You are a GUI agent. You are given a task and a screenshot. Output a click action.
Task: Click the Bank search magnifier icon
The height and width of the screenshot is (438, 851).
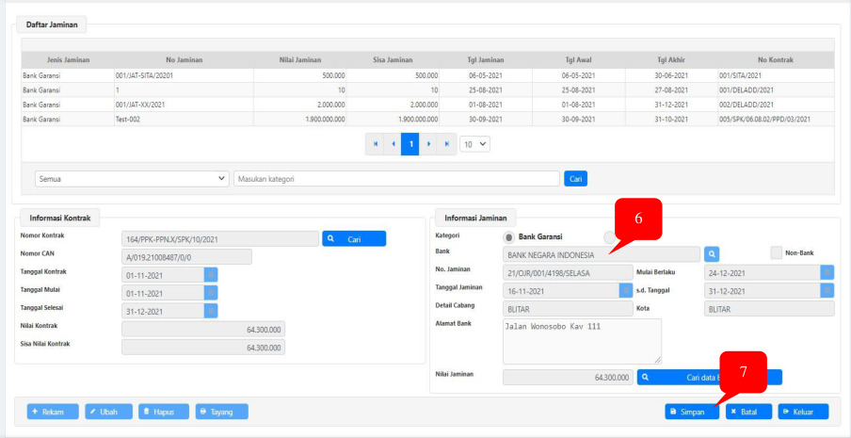[714, 253]
